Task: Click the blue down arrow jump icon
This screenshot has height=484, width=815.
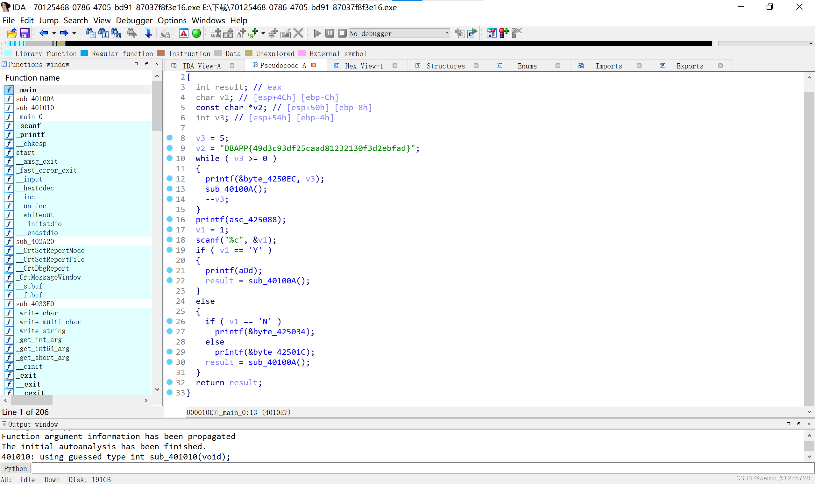Action: click(x=148, y=33)
